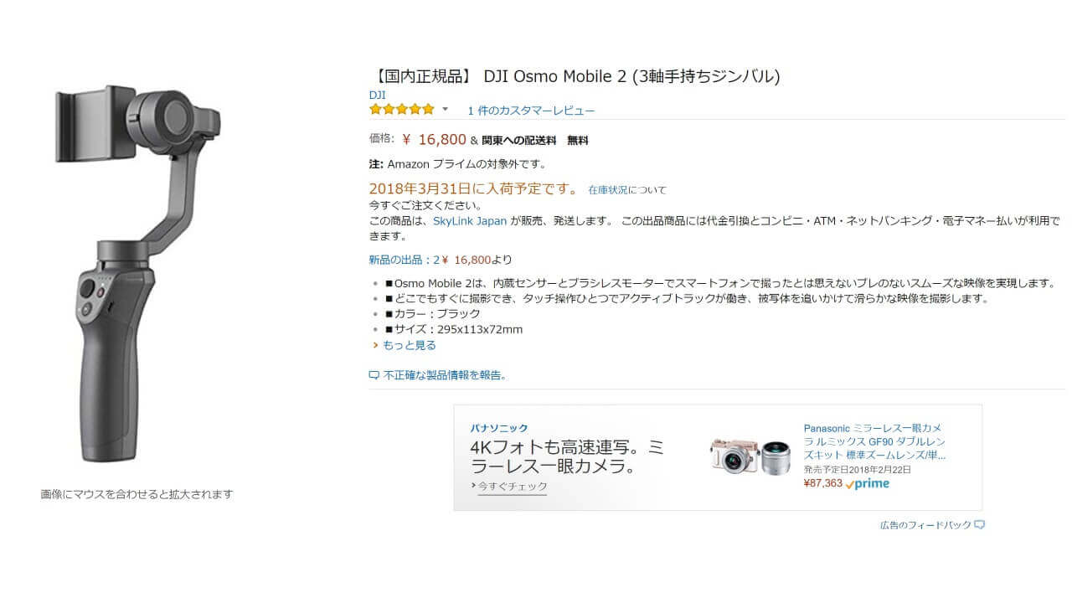Click the speech bubble icon after 広告のフィードバック
The image size is (1072, 603).
[x=980, y=525]
